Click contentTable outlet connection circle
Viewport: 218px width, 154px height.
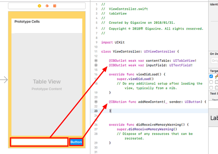click(96, 61)
